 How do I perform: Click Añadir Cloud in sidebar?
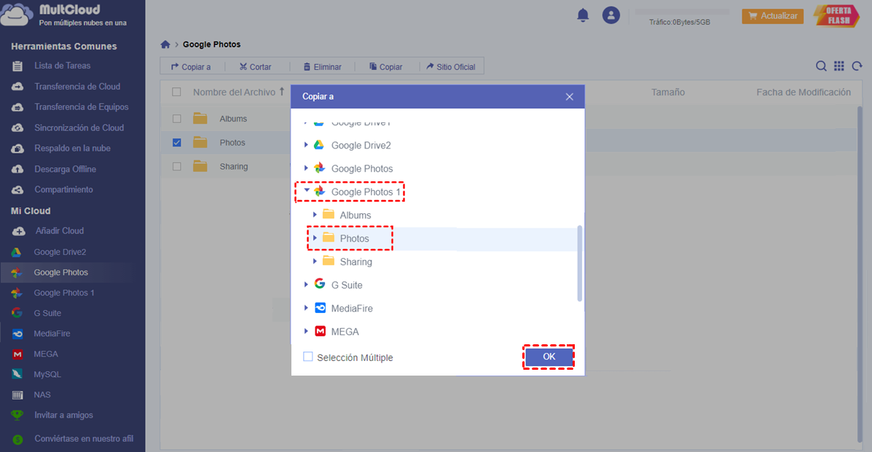pyautogui.click(x=60, y=231)
